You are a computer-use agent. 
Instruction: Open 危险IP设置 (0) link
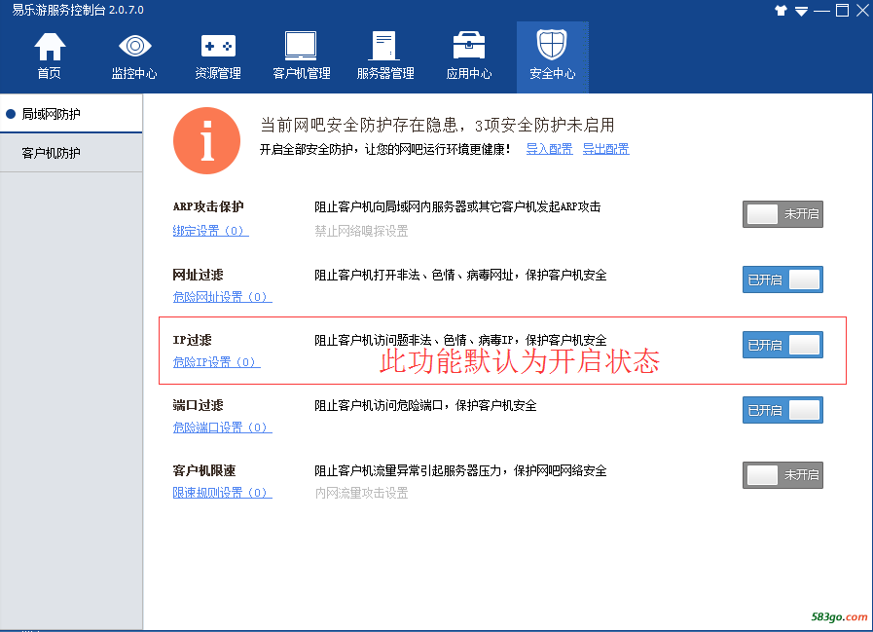click(217, 361)
